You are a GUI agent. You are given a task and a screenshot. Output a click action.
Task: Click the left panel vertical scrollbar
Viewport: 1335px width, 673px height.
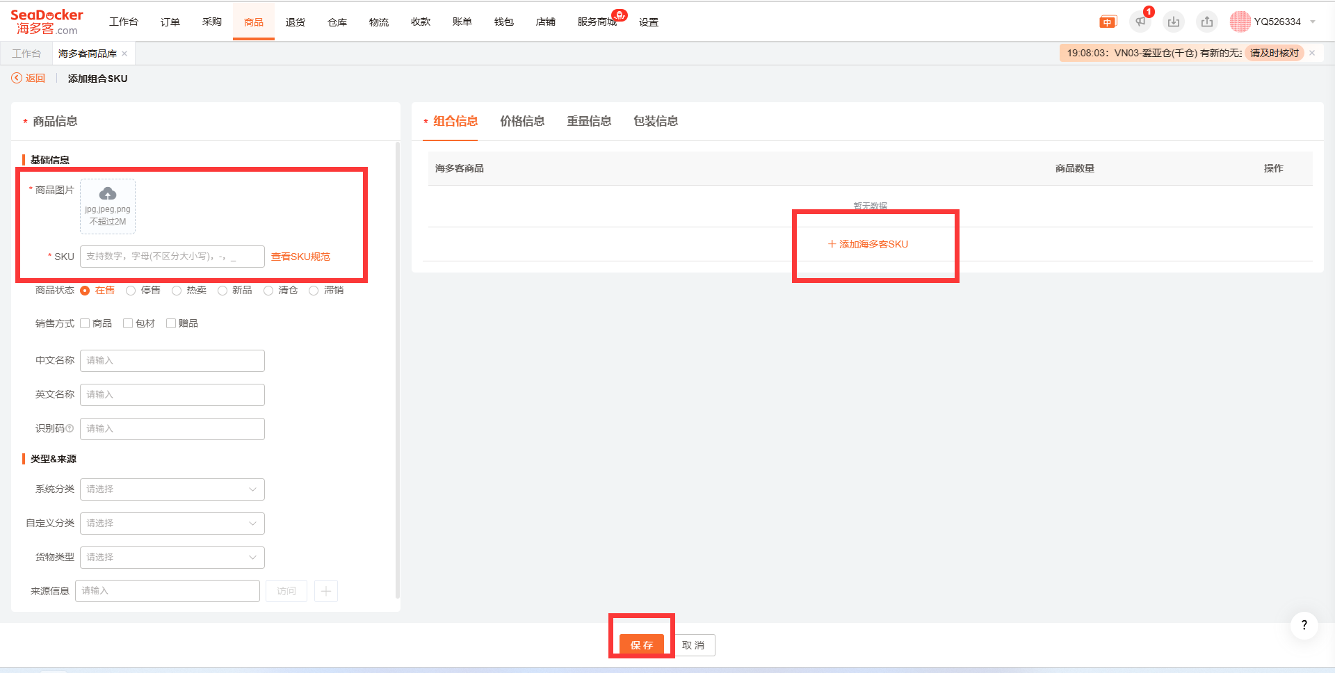(x=397, y=368)
